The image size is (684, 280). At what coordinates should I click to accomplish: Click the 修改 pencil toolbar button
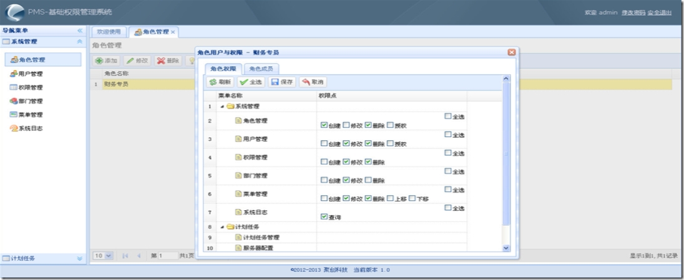(137, 60)
